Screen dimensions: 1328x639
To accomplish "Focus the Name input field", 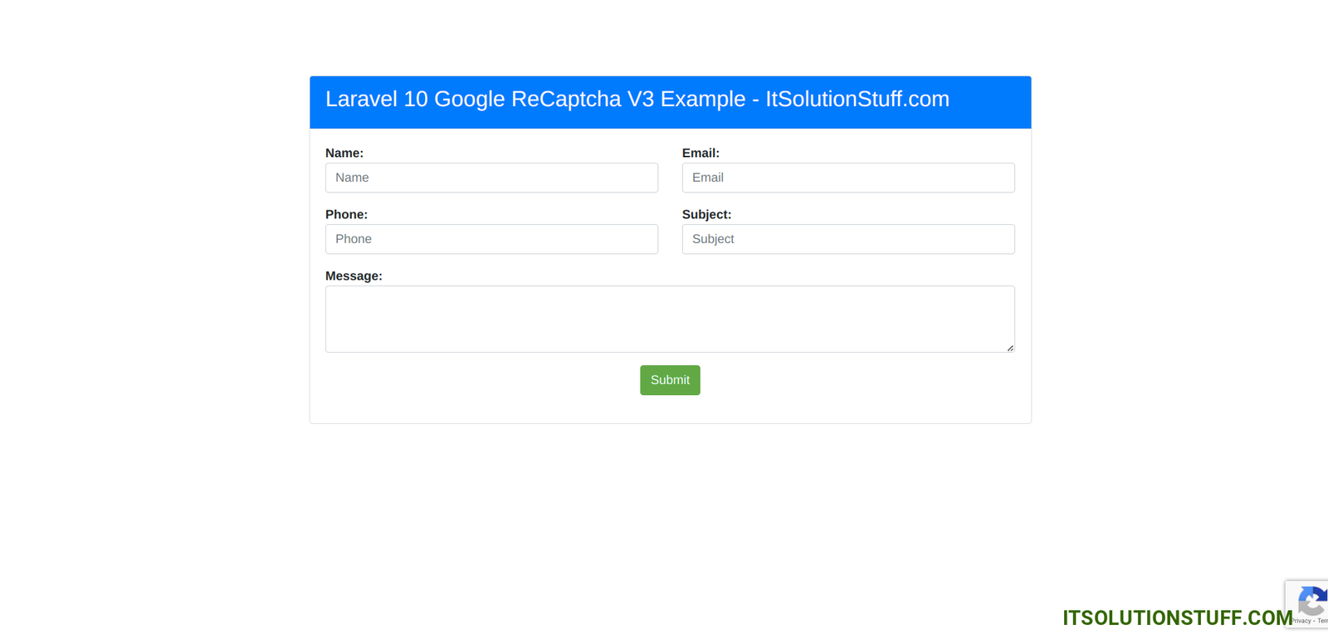I will [x=491, y=178].
